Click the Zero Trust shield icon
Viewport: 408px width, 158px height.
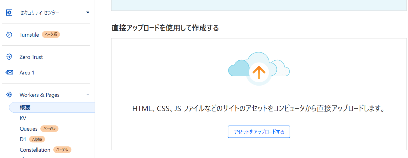tap(9, 57)
